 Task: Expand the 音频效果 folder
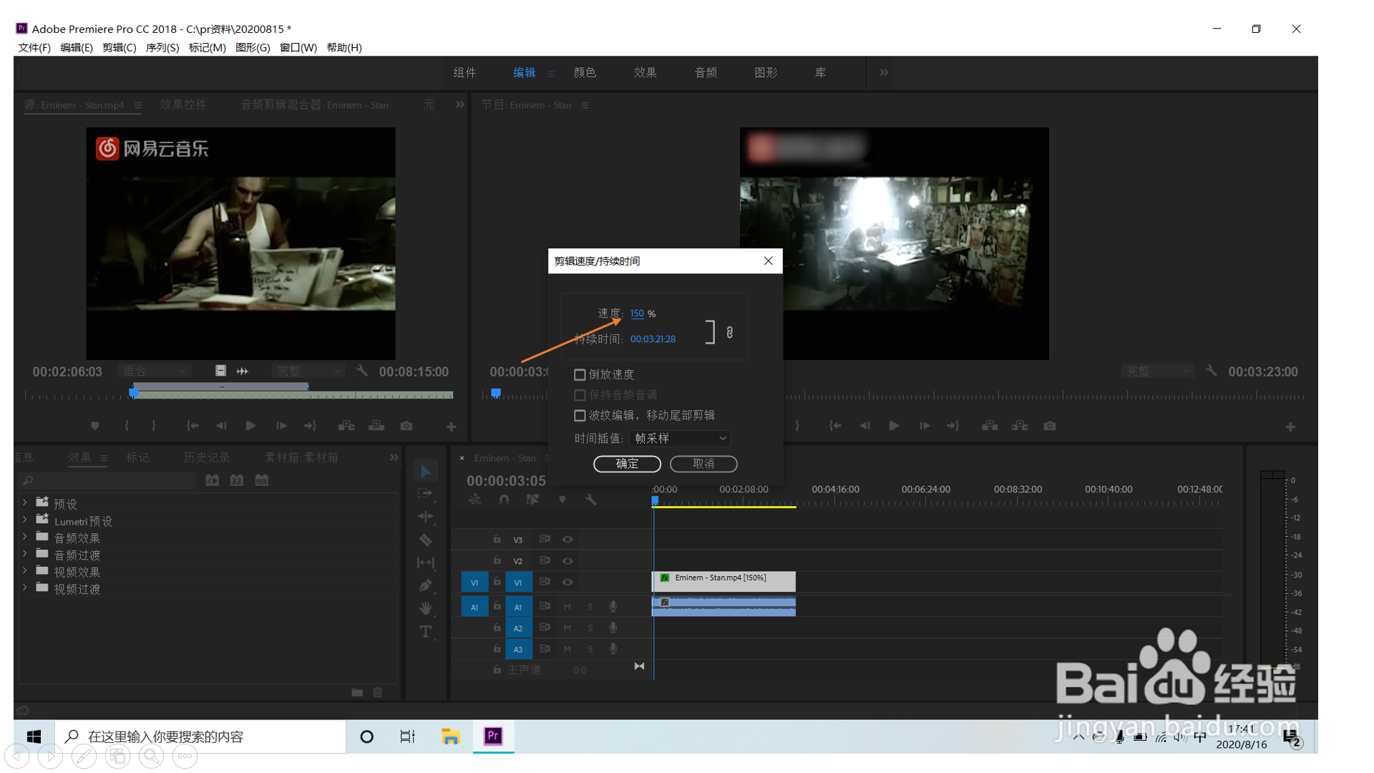tap(25, 537)
